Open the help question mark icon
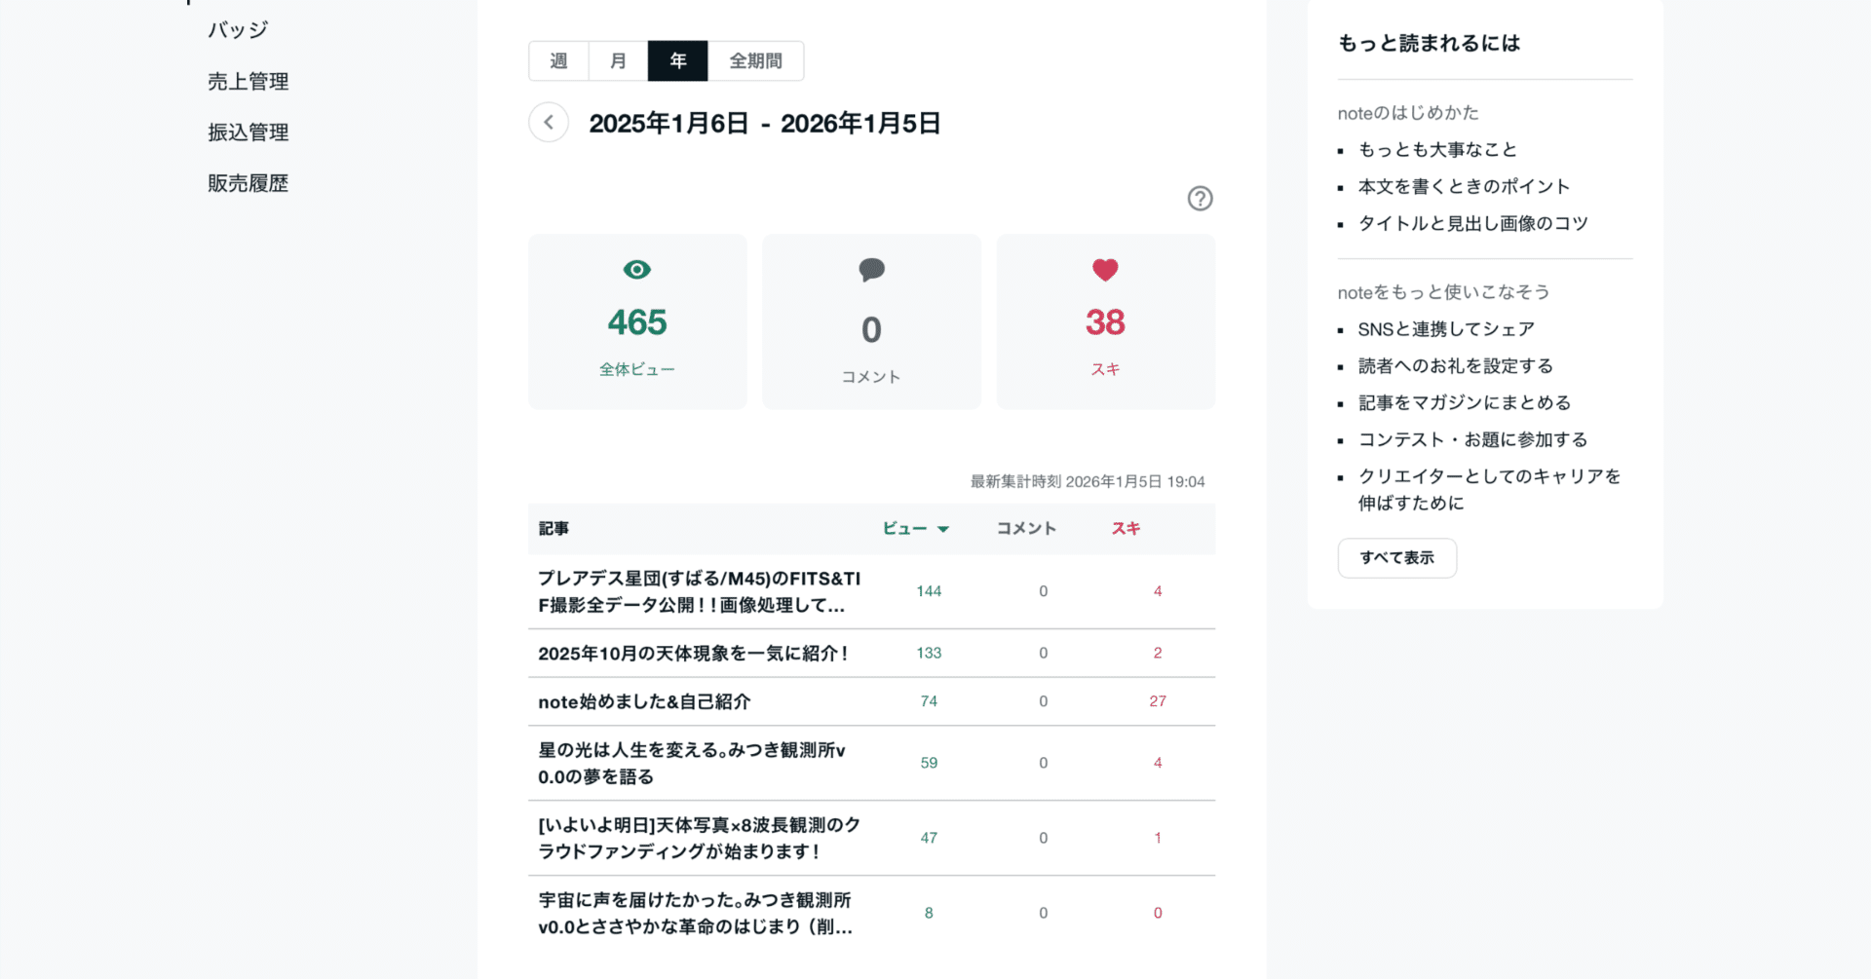 coord(1200,198)
